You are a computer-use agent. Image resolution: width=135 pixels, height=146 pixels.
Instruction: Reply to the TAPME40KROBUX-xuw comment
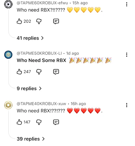click(x=56, y=122)
